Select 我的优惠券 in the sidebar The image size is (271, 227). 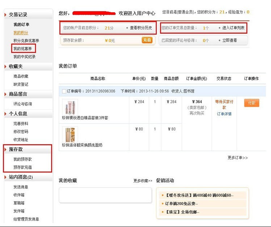pyautogui.click(x=24, y=48)
